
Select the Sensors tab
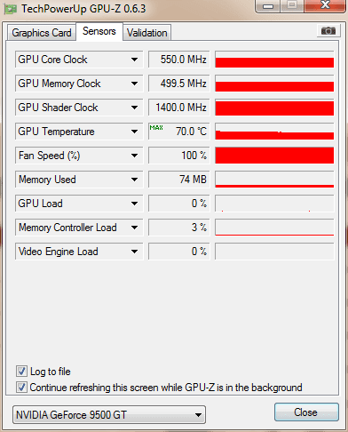coord(99,31)
